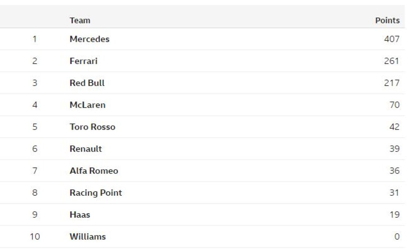Click the Team column header
Viewport: 413px width, 249px height.
coord(80,20)
